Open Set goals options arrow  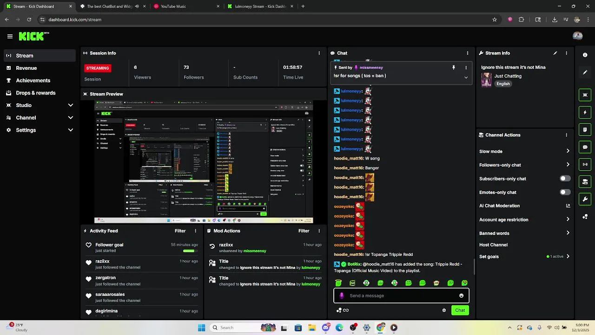click(x=568, y=256)
